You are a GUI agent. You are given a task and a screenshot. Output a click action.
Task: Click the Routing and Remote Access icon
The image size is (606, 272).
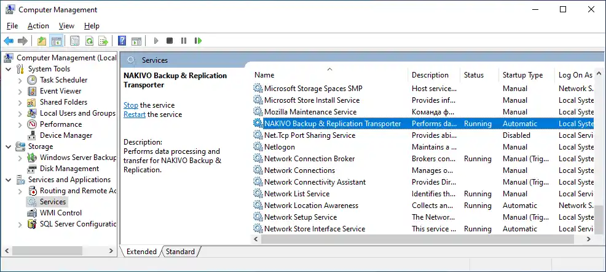coord(32,191)
